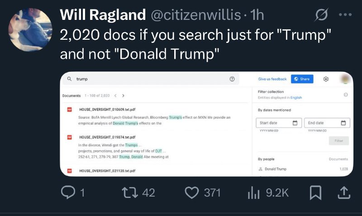Click the Will Ragland display name
The image size is (362, 216).
[x=103, y=15]
